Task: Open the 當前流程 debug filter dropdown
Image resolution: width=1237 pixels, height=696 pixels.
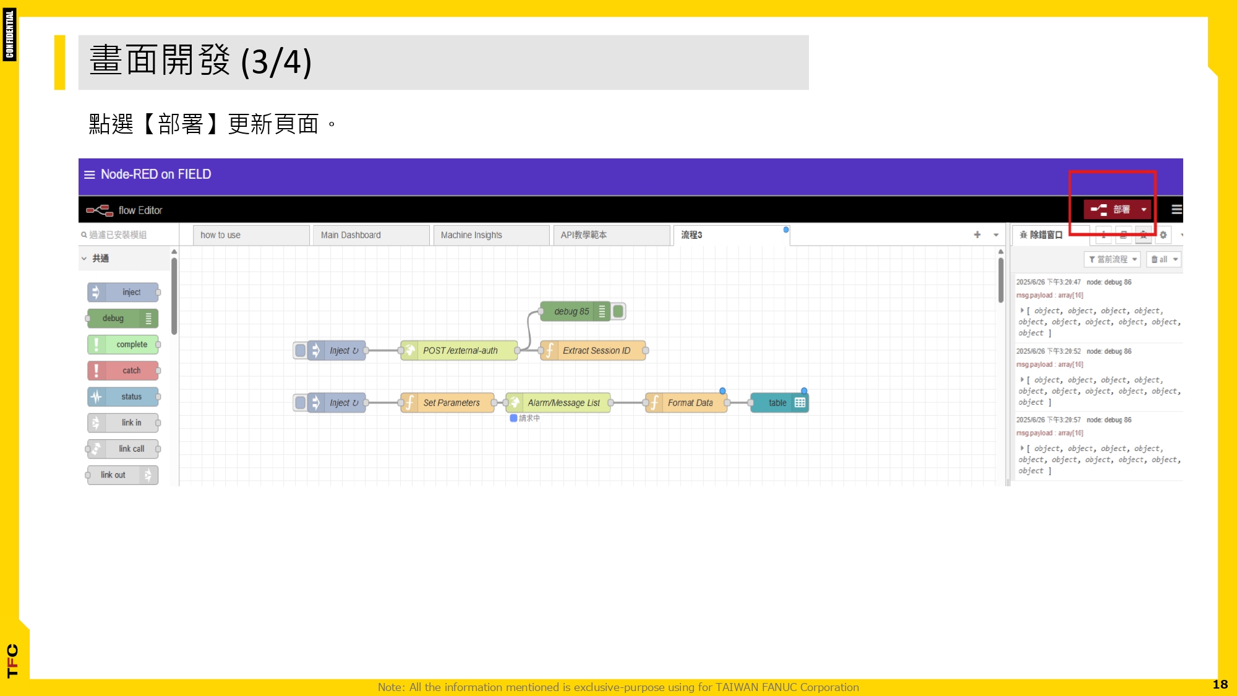Action: pos(1113,259)
